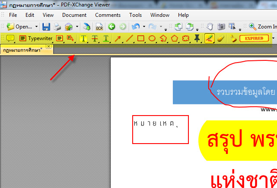Select the Snapshot camera tool
277x188 pixels.
[221, 27]
